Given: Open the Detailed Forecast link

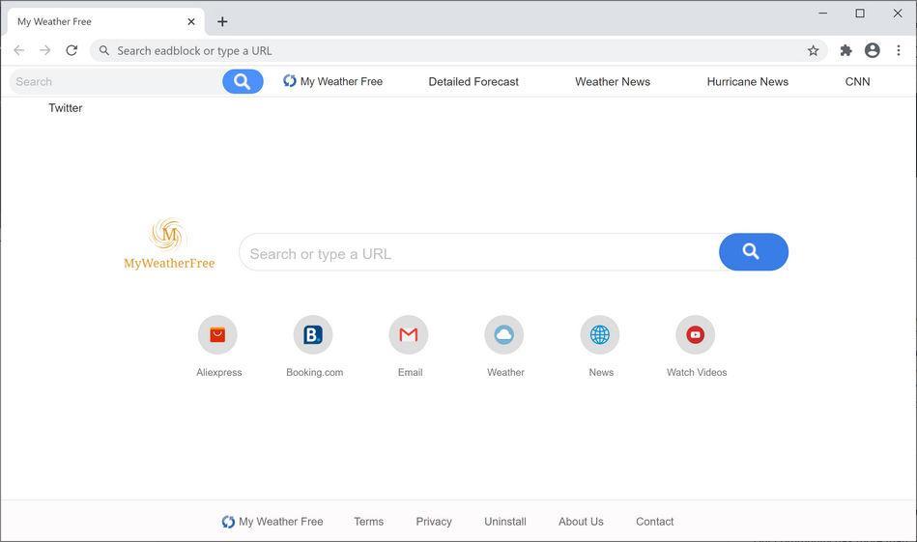Looking at the screenshot, I should point(473,82).
